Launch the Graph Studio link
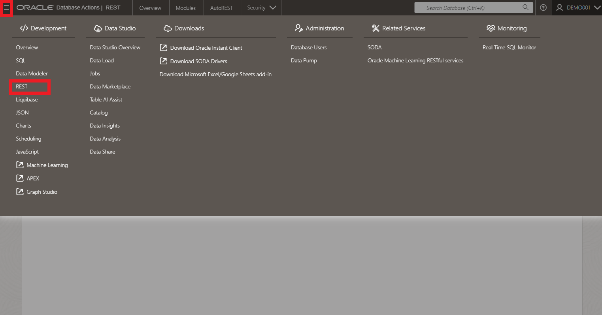602x315 pixels. (42, 192)
